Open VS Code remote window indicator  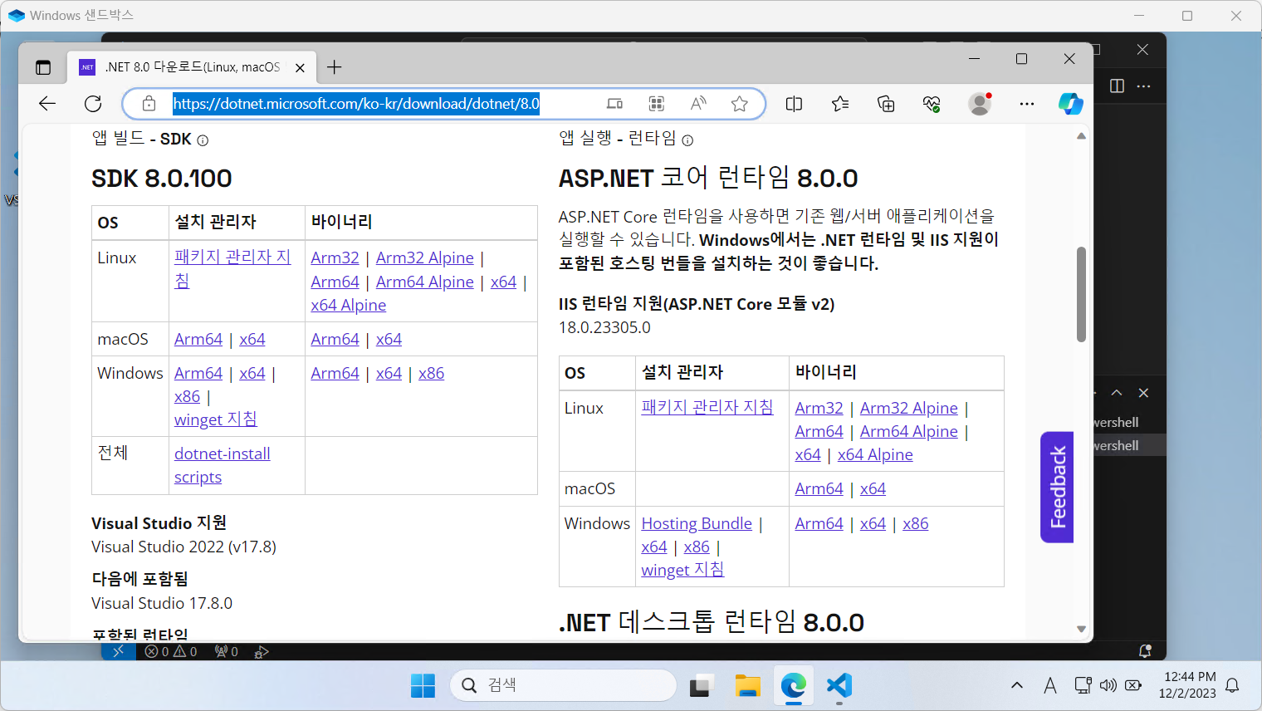[x=117, y=651]
